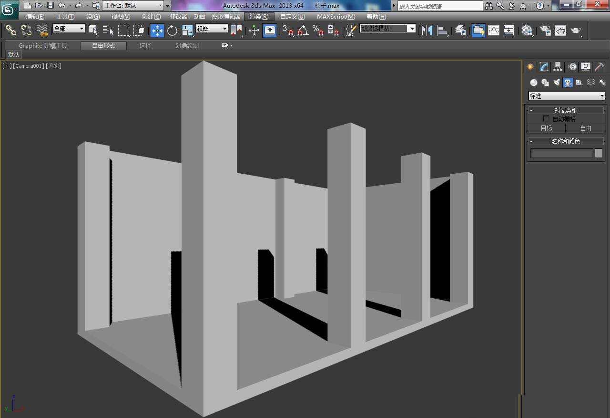610x418 pixels.
Task: Click the Mirror tool icon
Action: point(427,31)
